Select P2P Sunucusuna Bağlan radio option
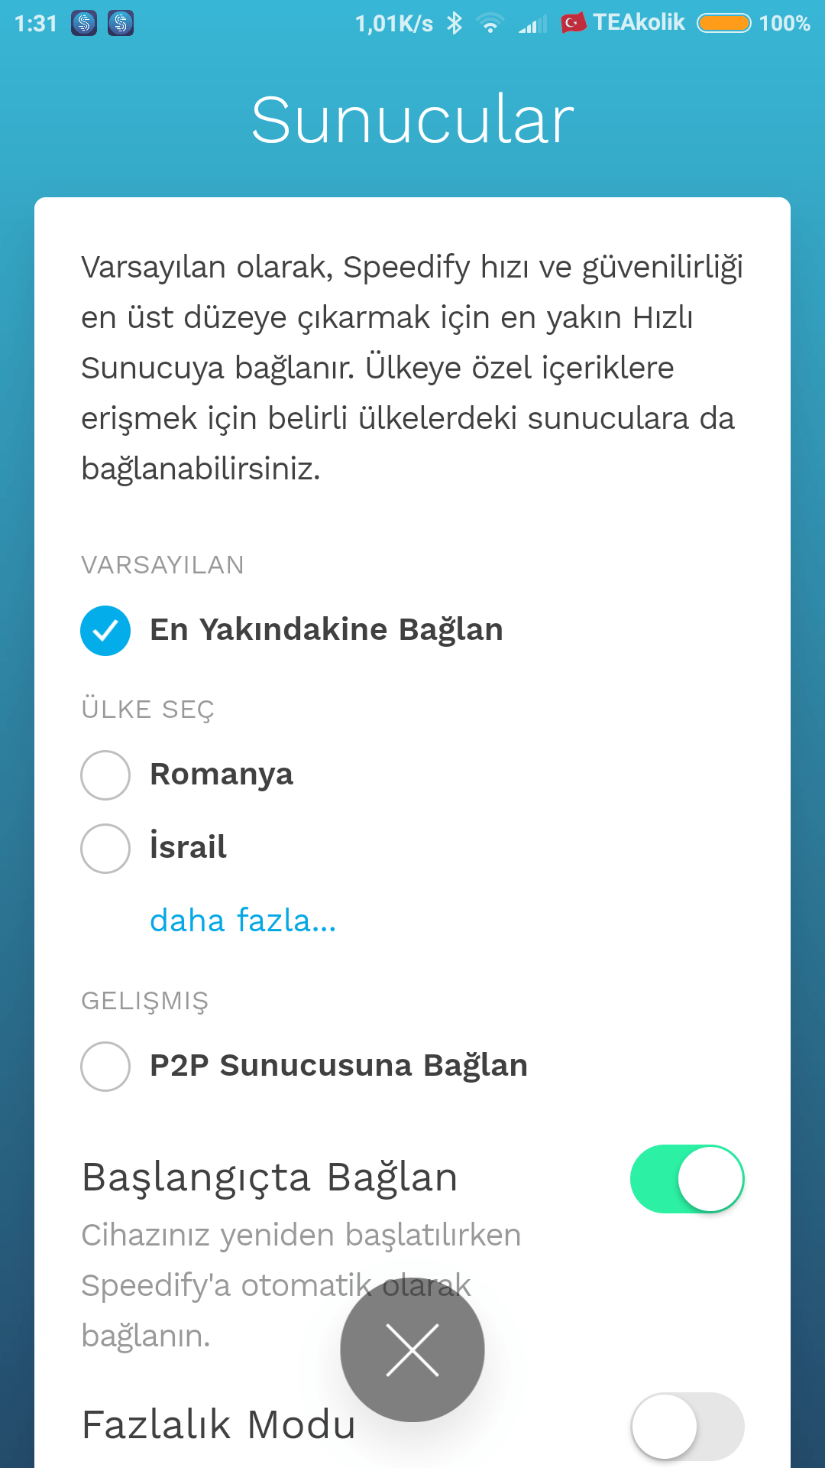Viewport: 825px width, 1468px height. (105, 1066)
